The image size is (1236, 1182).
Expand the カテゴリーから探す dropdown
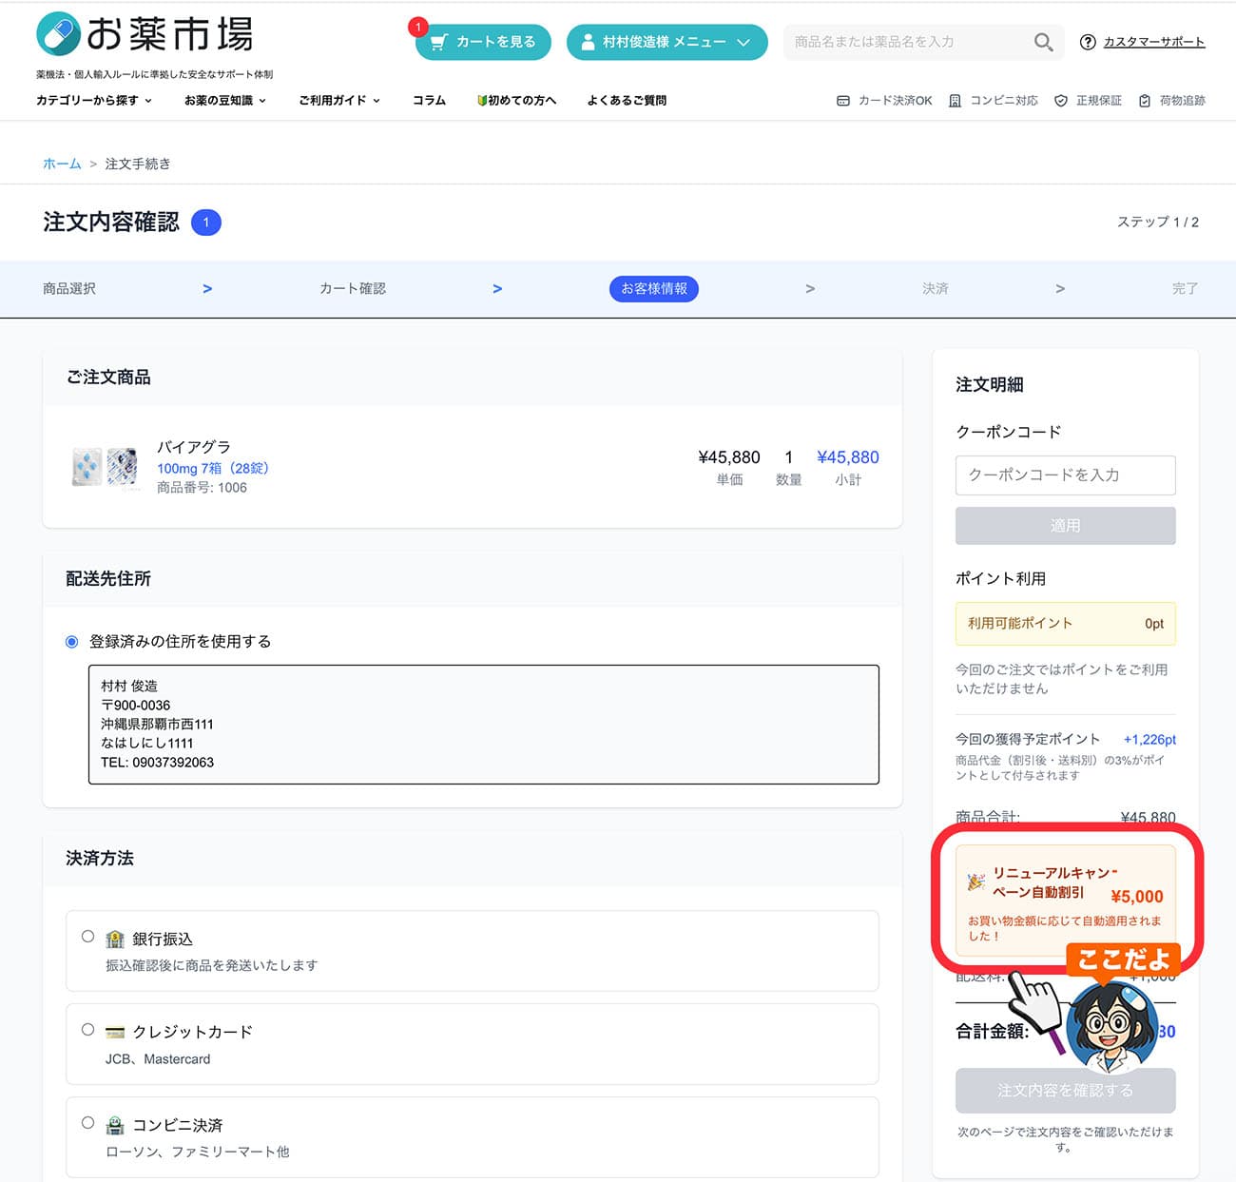pos(91,100)
